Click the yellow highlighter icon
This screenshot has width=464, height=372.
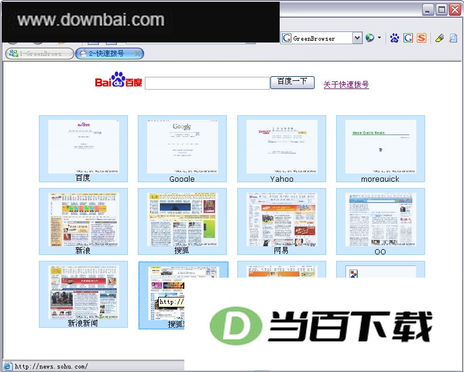440,38
